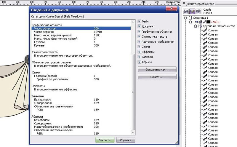Select first Кривая curve icon in list
The height and width of the screenshot is (147, 237).
tap(204, 31)
